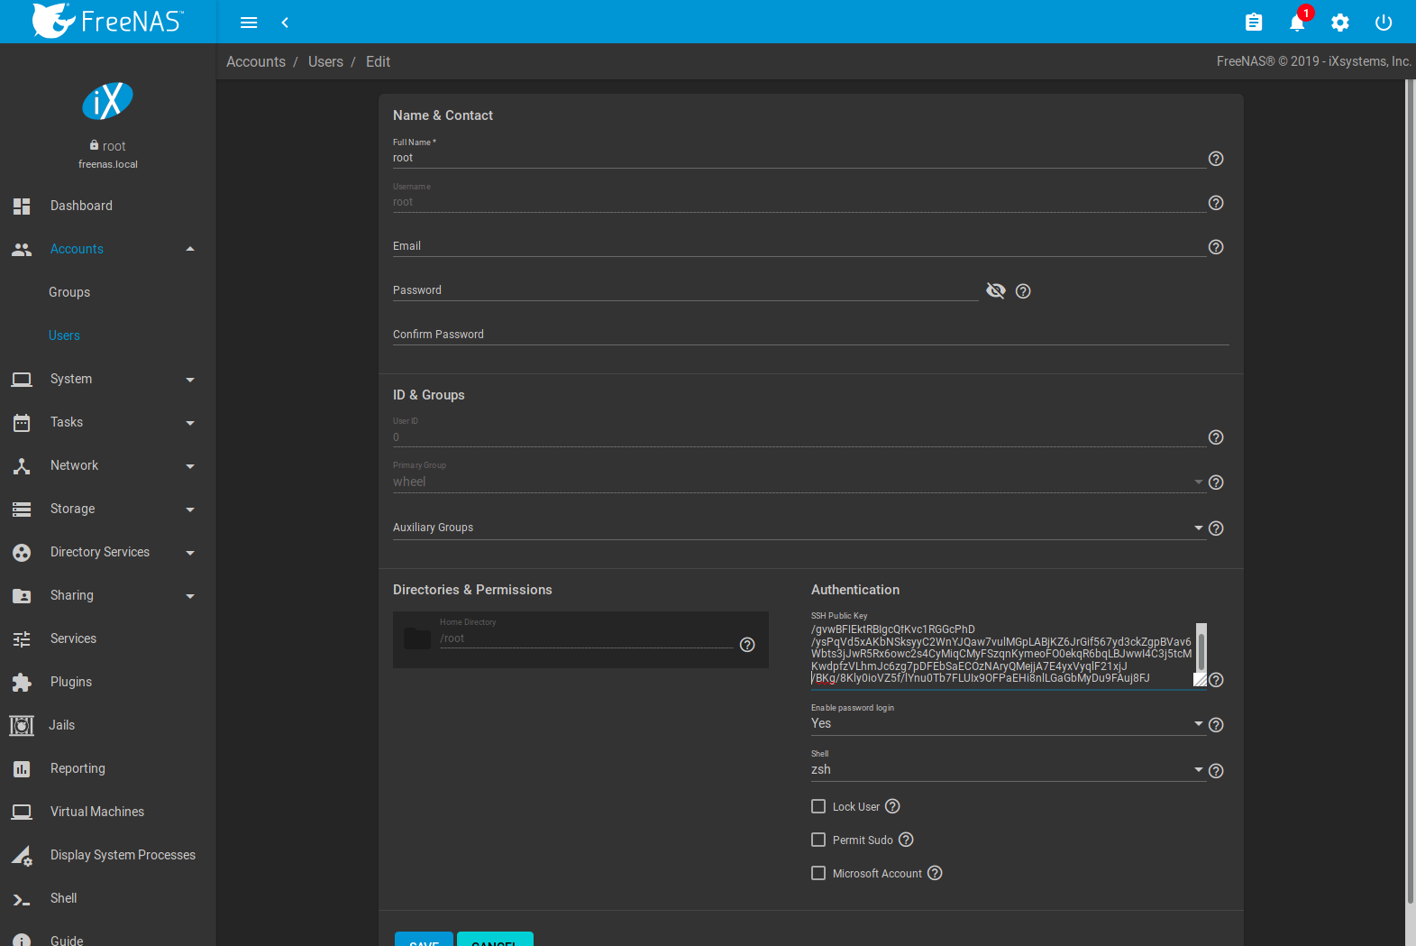1416x946 pixels.
Task: Toggle the hamburger menu icon
Action: pos(249,23)
